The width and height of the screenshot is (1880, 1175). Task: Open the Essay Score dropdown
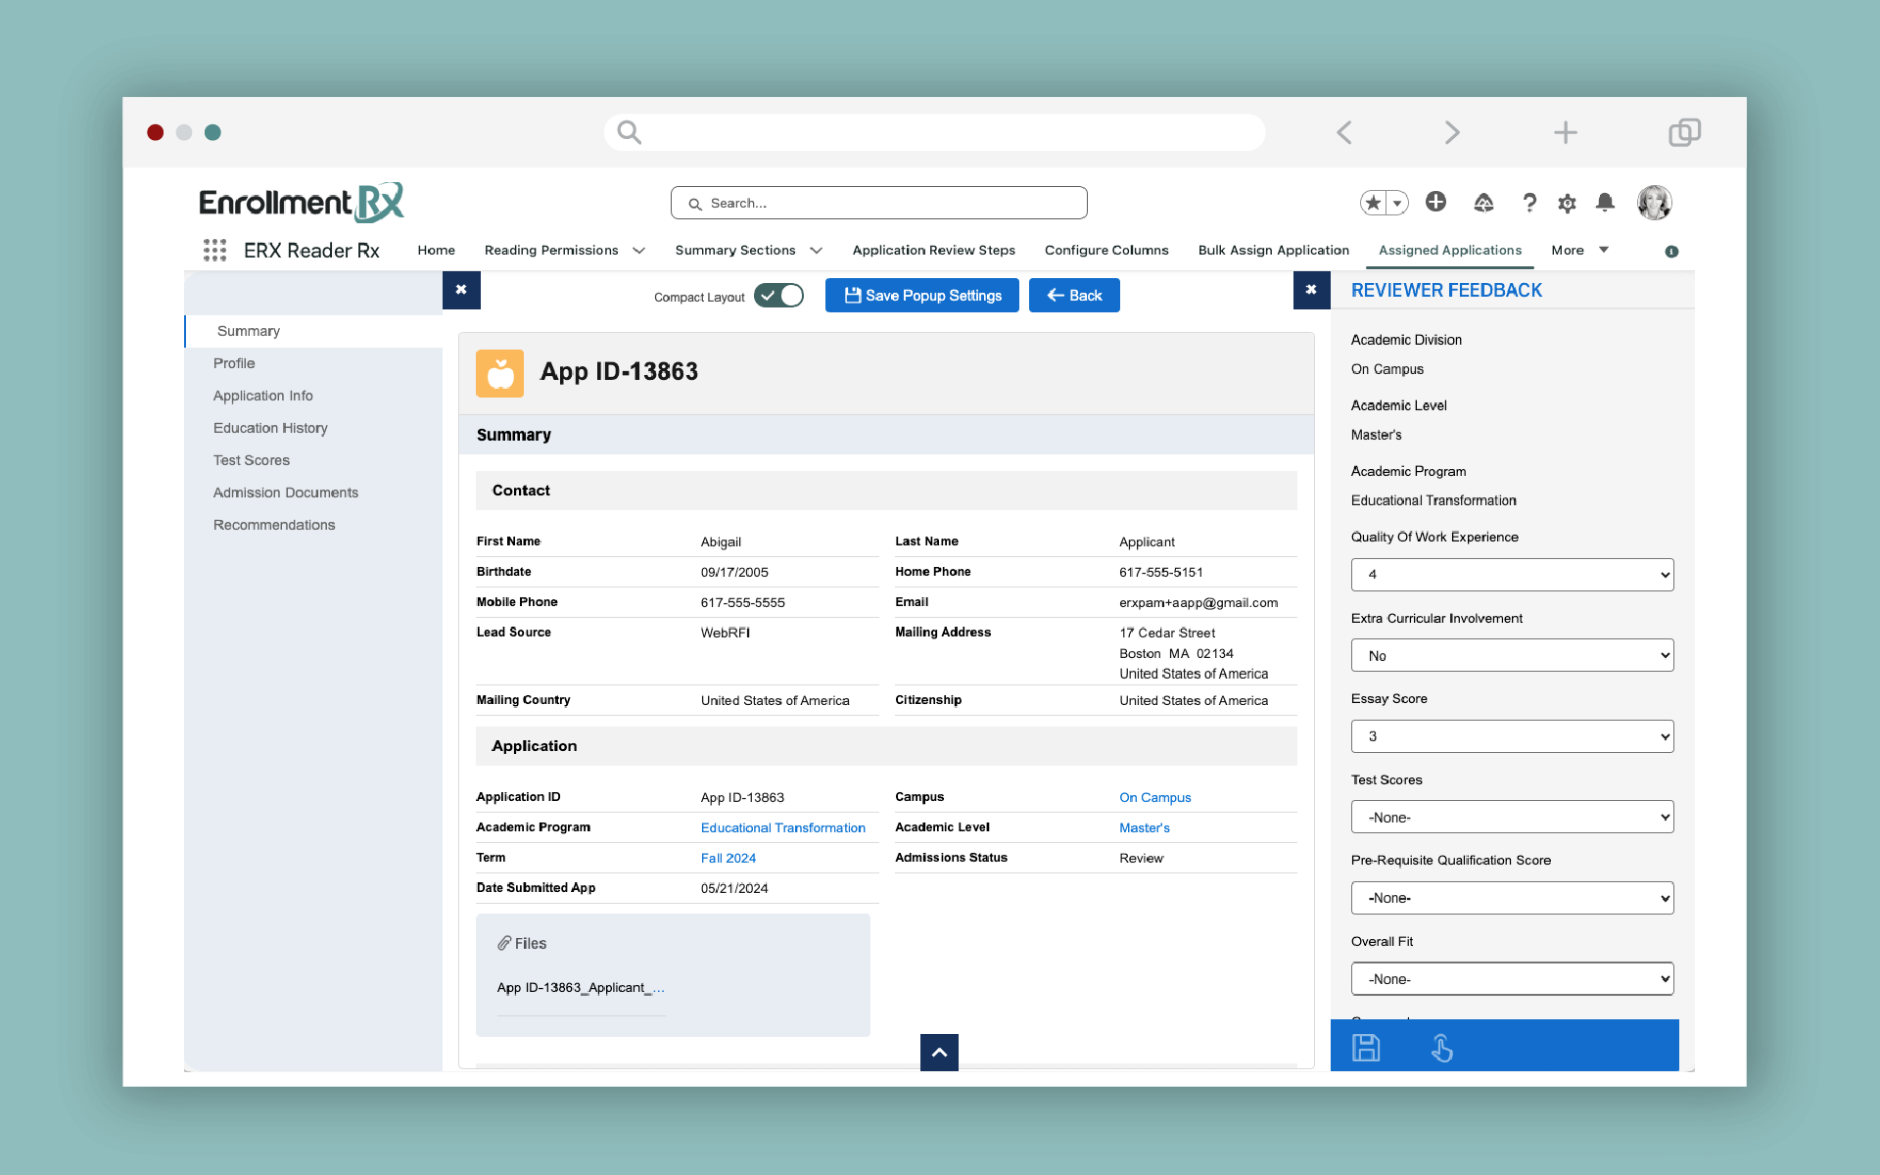pyautogui.click(x=1512, y=736)
